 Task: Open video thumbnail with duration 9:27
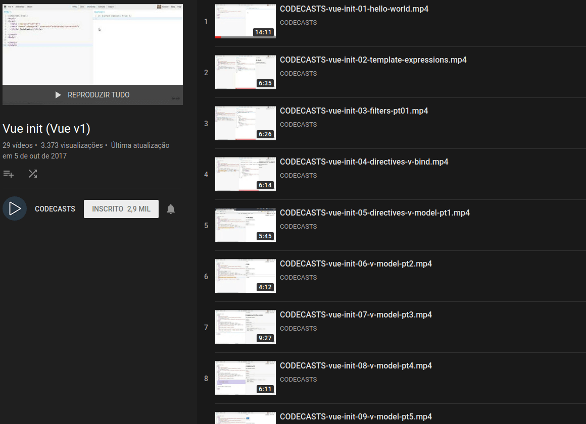point(246,327)
